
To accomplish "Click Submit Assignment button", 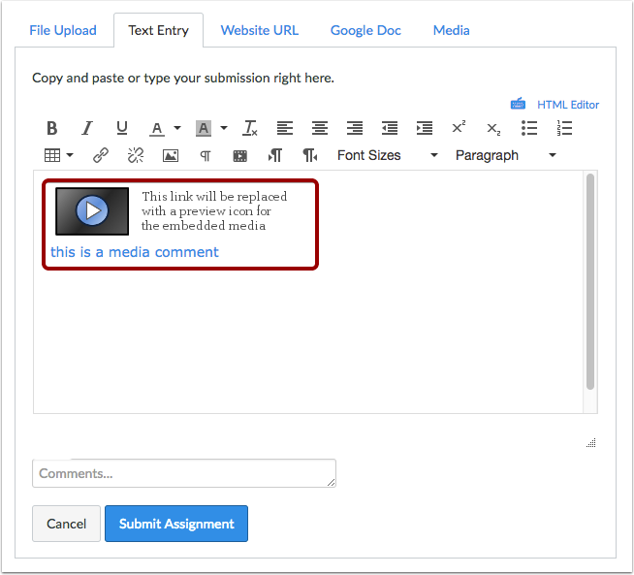I will [x=176, y=524].
